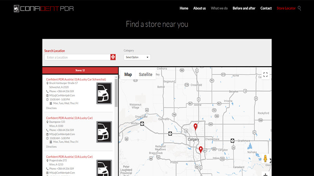Viewport: 314px width, 176px height.
Task: Go to the Before and after page
Action: 244,8
